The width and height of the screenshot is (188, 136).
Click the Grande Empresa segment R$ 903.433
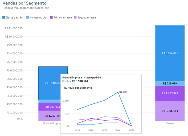pyautogui.click(x=49, y=107)
